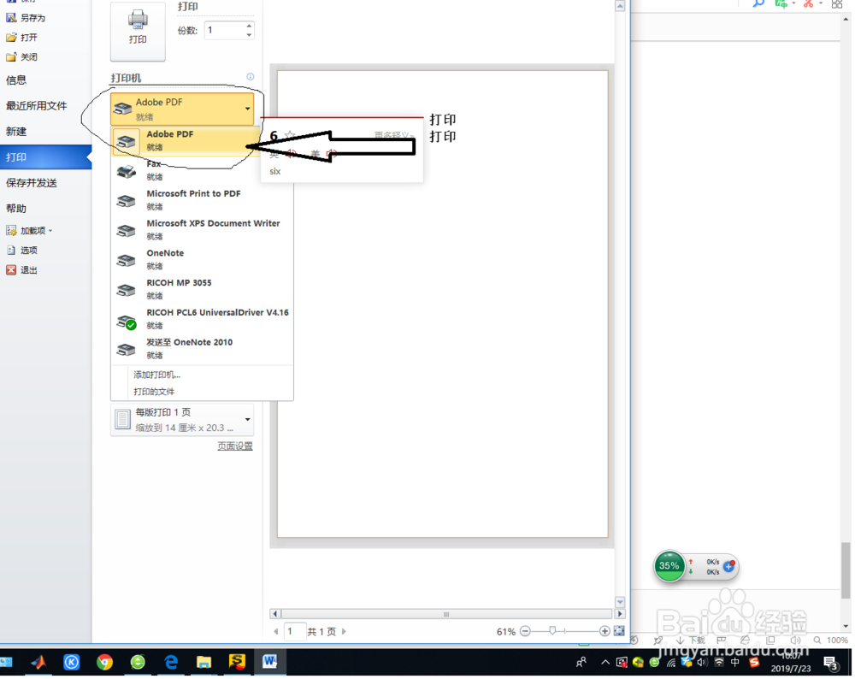Viewport: 855px width, 679px height.
Task: Decrease copies with the down stepper arrow
Action: (x=249, y=35)
